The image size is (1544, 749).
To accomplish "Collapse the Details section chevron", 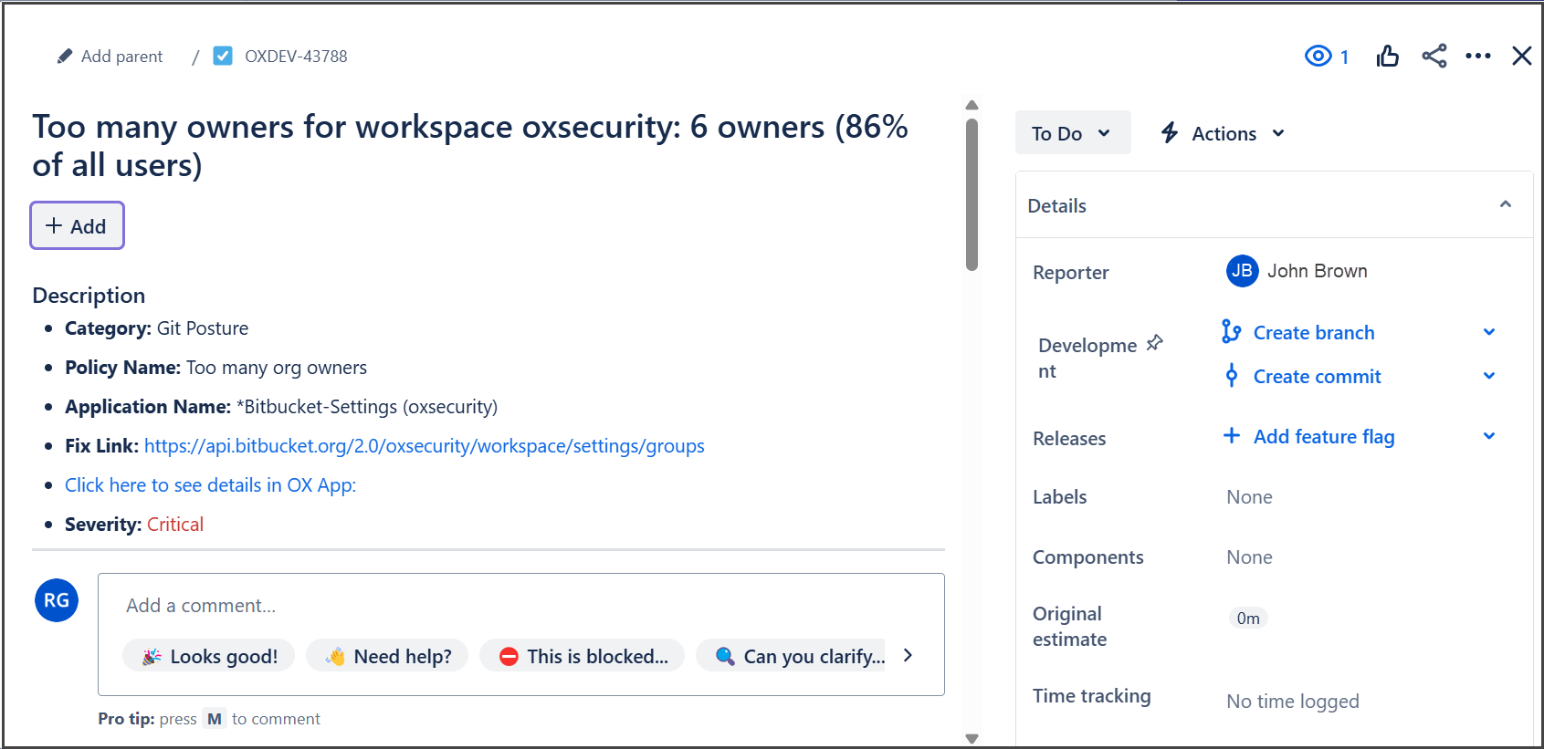I will pos(1505,205).
